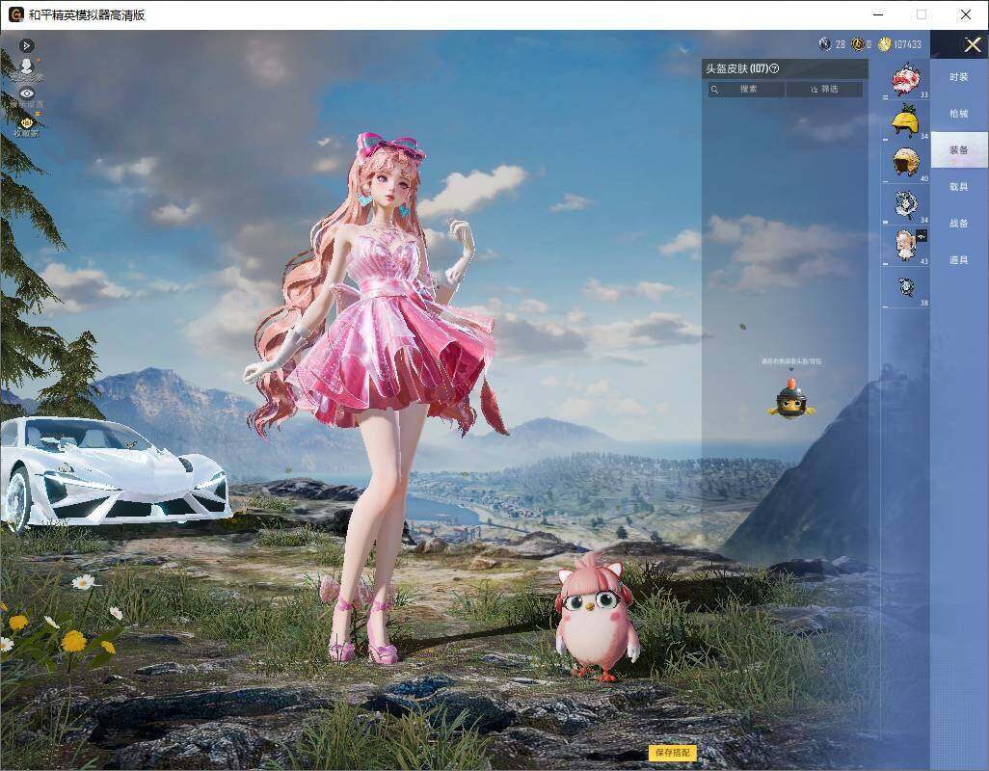Select the blue-haired character helmet skin
Viewport: 989px width, 771px height.
pyautogui.click(x=906, y=203)
